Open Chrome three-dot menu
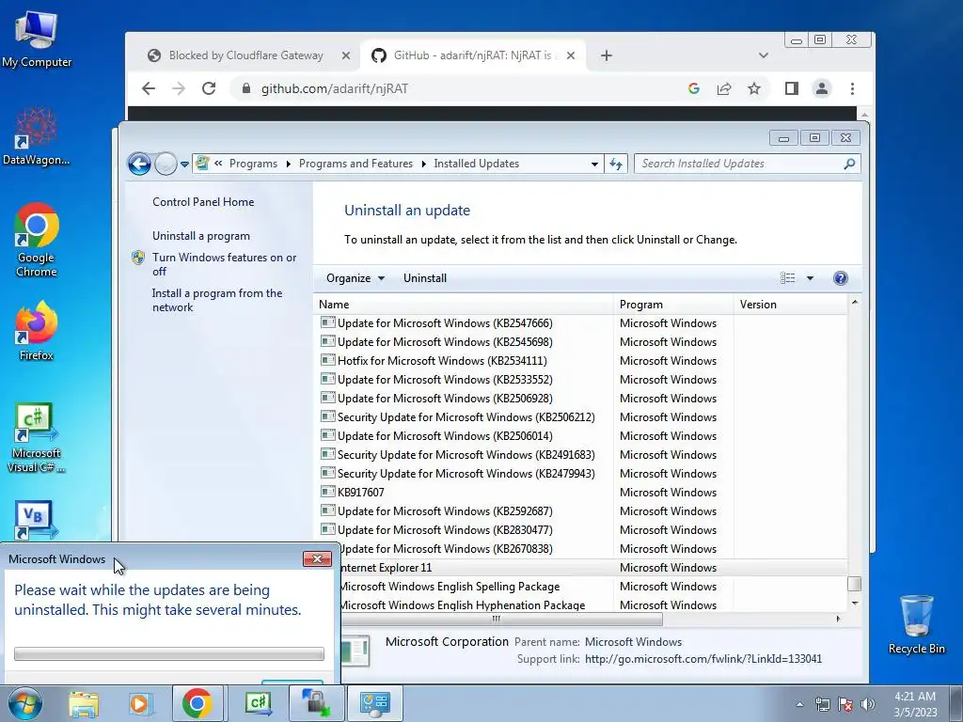The image size is (963, 722). (852, 88)
